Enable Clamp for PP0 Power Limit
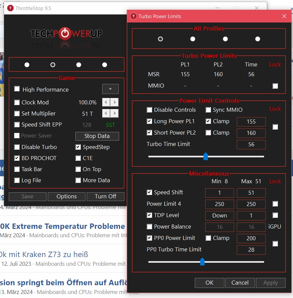 [208, 238]
